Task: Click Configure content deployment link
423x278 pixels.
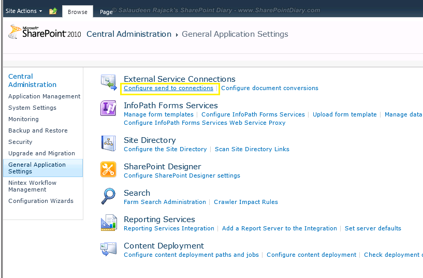Action: click(311, 255)
